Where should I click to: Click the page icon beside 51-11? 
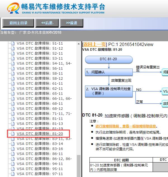point(13,43)
